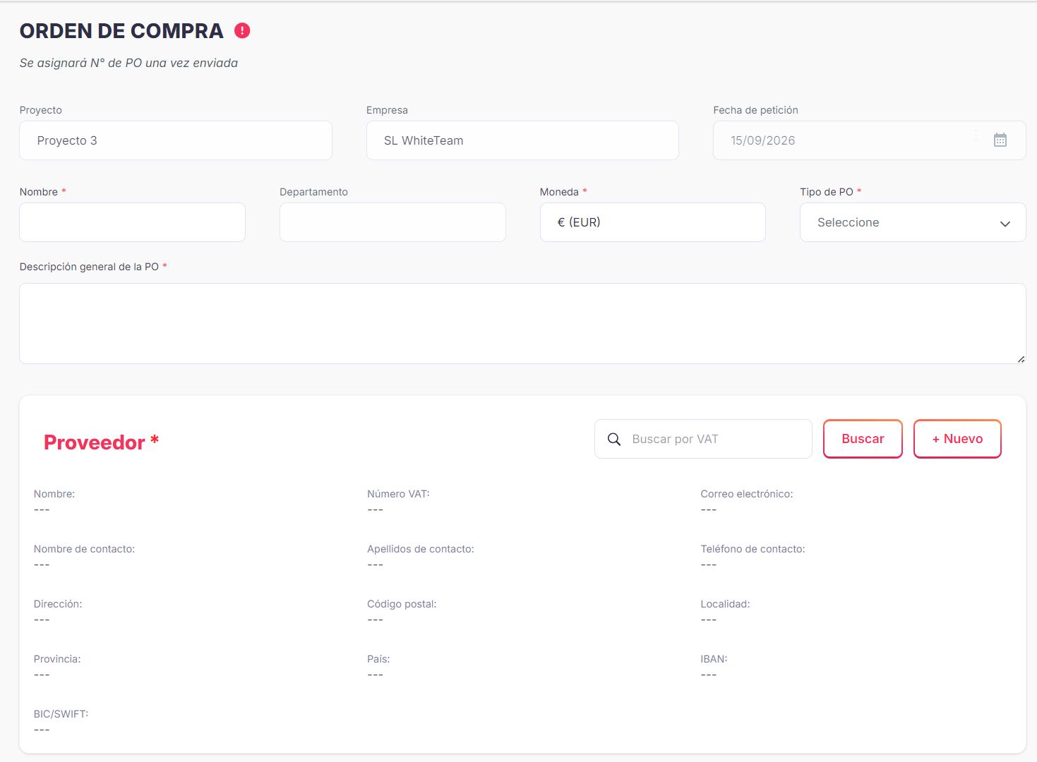Click the Nombre input field
Viewport: 1037px width, 762px height.
pos(133,222)
